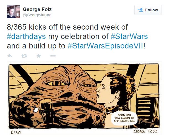The height and width of the screenshot is (137, 169).
Task: Click the George Folz signature on artwork
Action: click(x=145, y=131)
